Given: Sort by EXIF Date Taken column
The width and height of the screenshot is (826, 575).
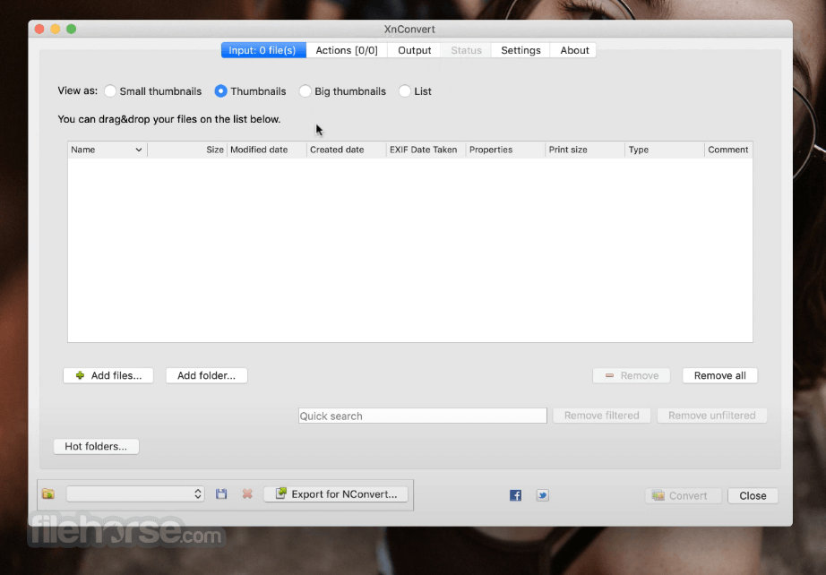Looking at the screenshot, I should (426, 150).
